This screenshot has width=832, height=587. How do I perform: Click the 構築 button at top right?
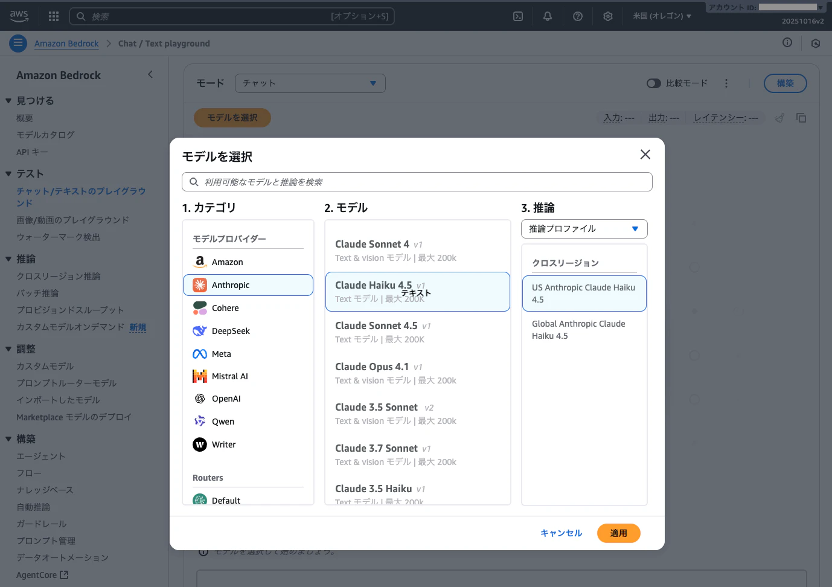point(785,83)
